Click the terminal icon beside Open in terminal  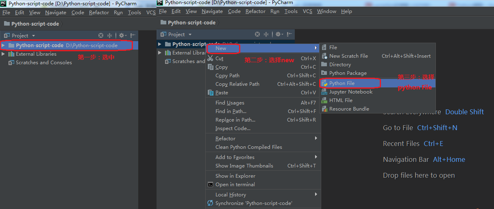coord(210,185)
